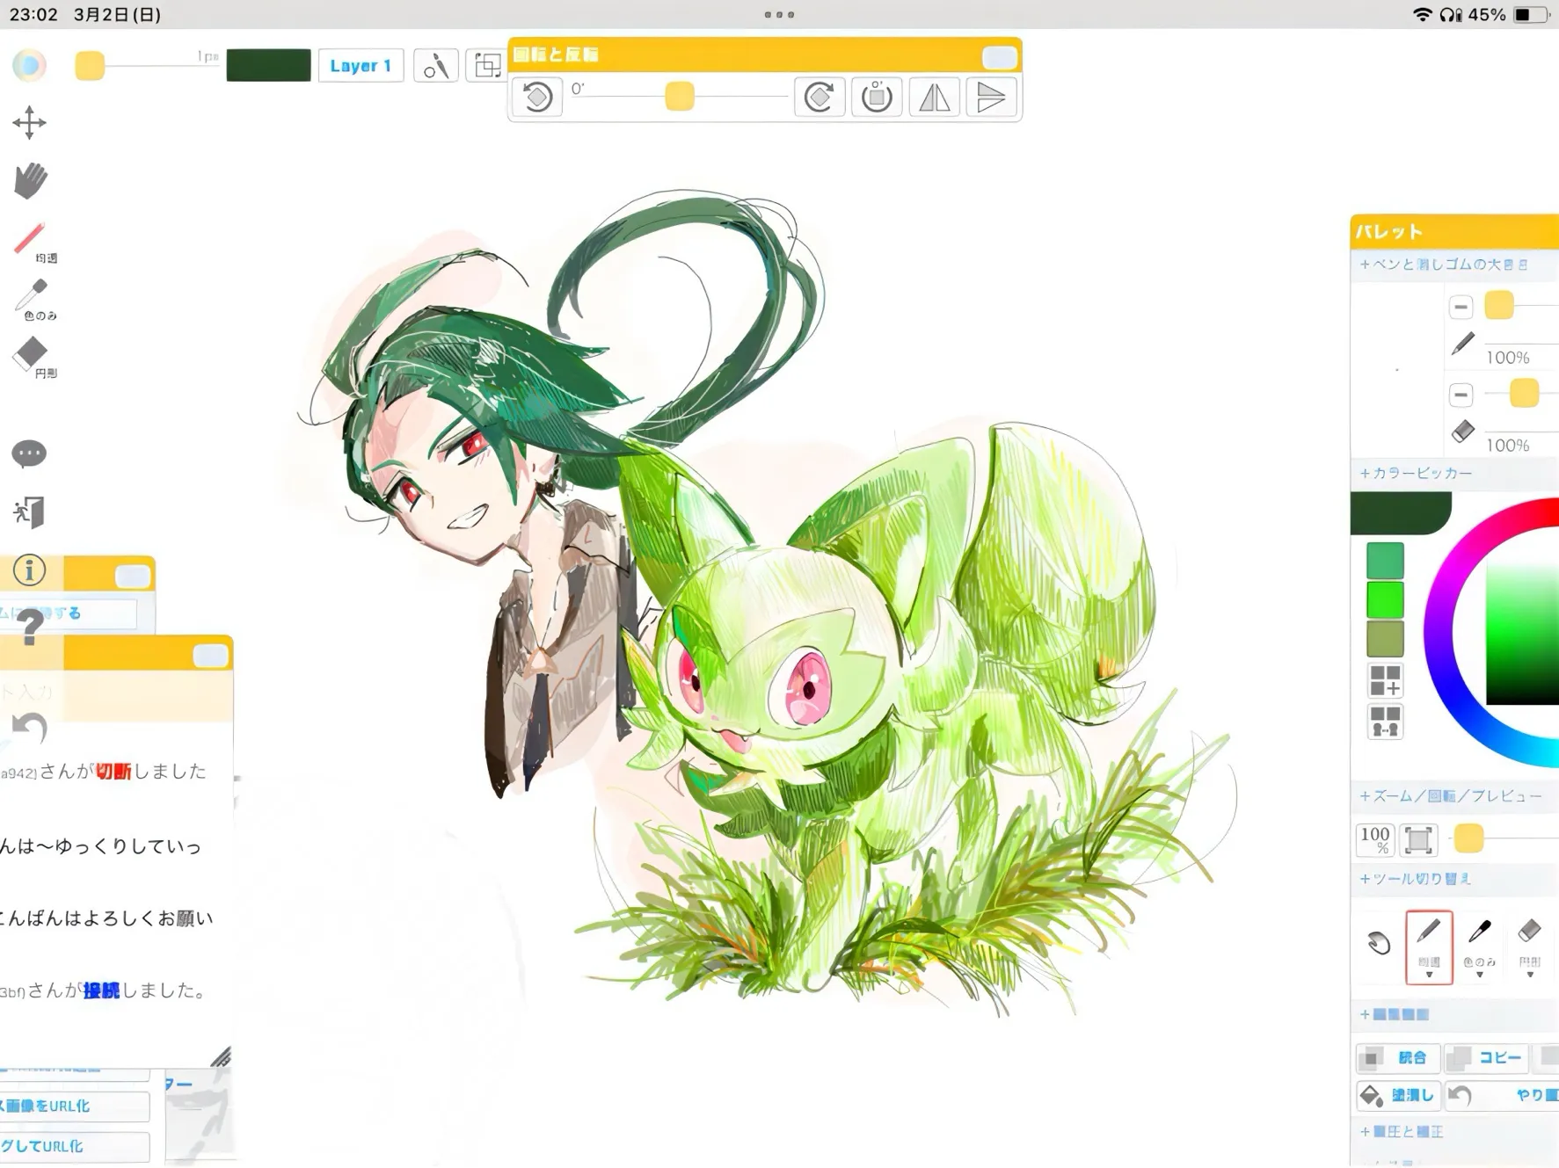The height and width of the screenshot is (1168, 1559).
Task: Flip the canvas vertically
Action: pos(990,97)
